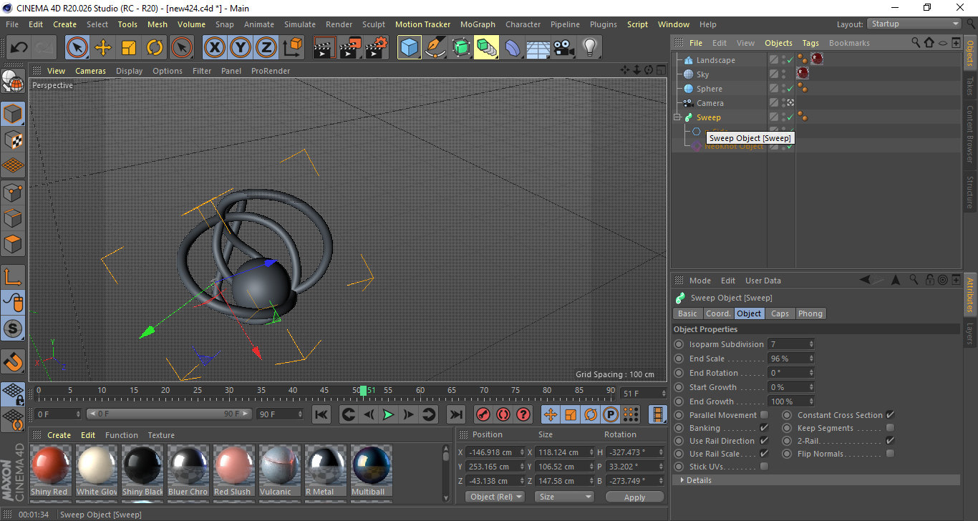
Task: Open the Subdivision Surface generators icon
Action: 461,48
